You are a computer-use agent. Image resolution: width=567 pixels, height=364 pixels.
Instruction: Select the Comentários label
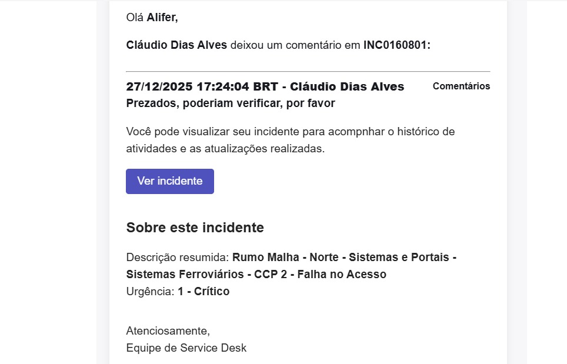point(461,86)
